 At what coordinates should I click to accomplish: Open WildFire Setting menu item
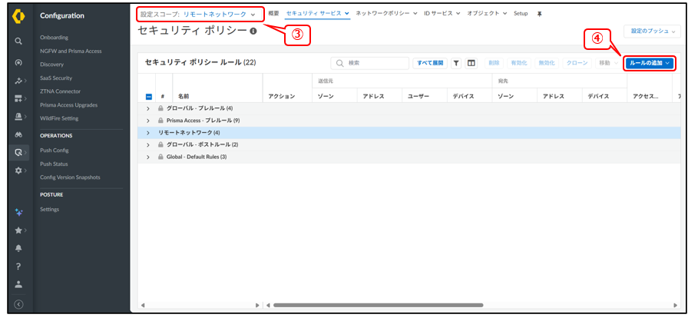pos(59,118)
